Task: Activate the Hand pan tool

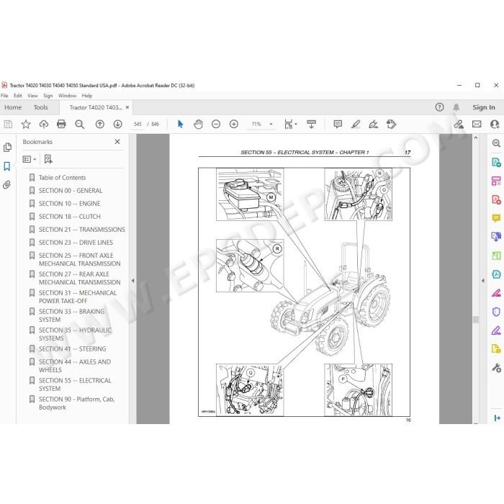Action: tap(198, 124)
